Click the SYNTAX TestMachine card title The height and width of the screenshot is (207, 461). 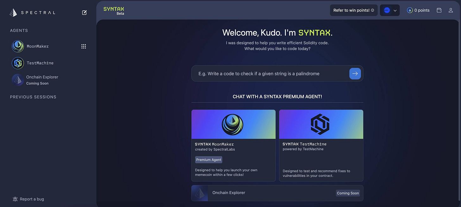coord(305,144)
